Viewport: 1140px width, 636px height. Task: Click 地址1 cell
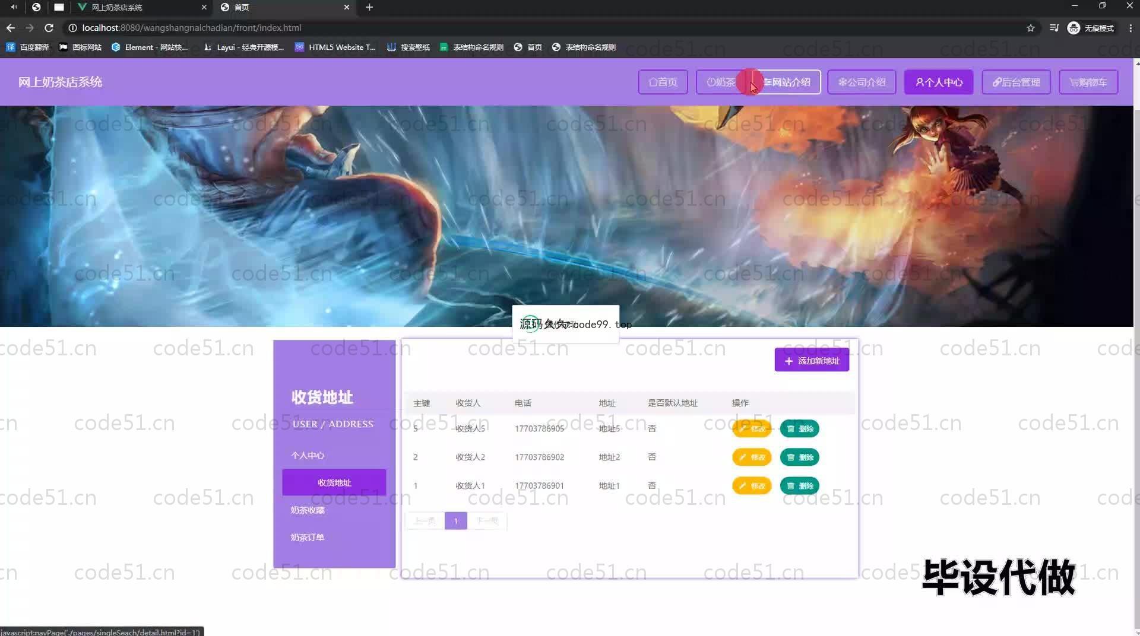coord(609,485)
